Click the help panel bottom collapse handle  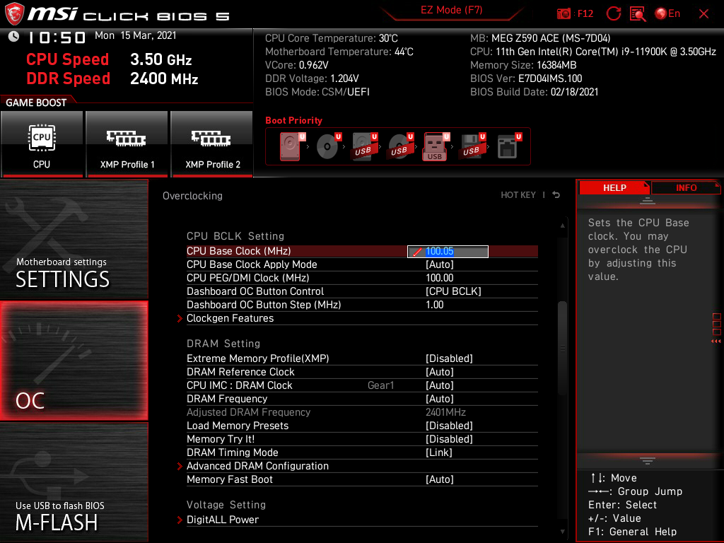(x=648, y=460)
